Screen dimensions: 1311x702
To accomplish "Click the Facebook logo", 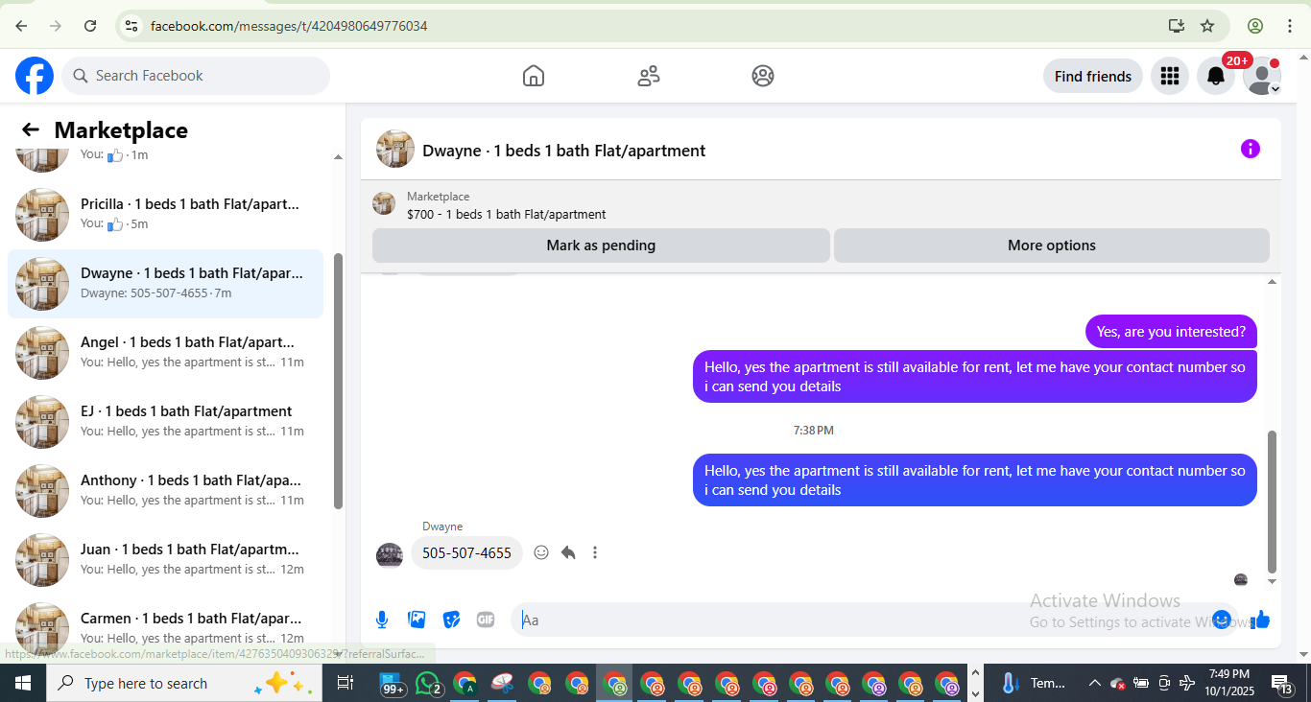I will click(35, 76).
